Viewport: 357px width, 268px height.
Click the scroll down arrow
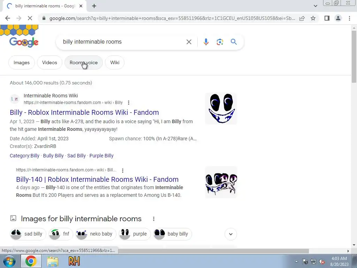click(354, 245)
